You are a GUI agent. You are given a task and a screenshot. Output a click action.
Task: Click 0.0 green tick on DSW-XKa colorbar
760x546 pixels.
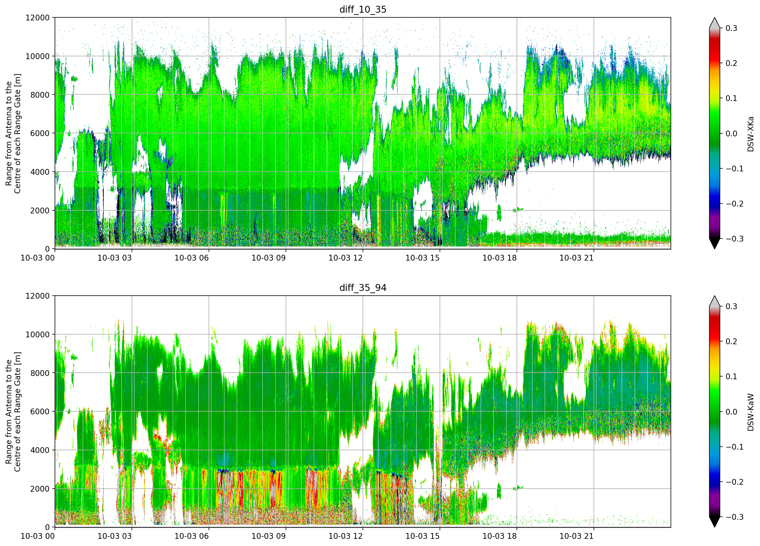(x=731, y=133)
